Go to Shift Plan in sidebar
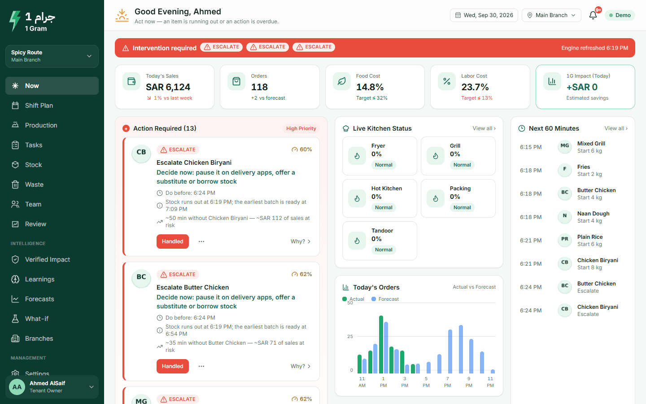646x404 pixels. (x=52, y=105)
